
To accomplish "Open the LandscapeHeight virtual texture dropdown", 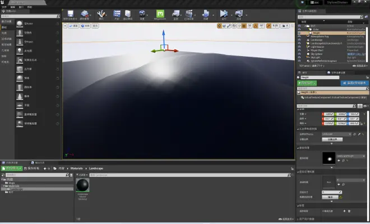I will click(351, 156).
